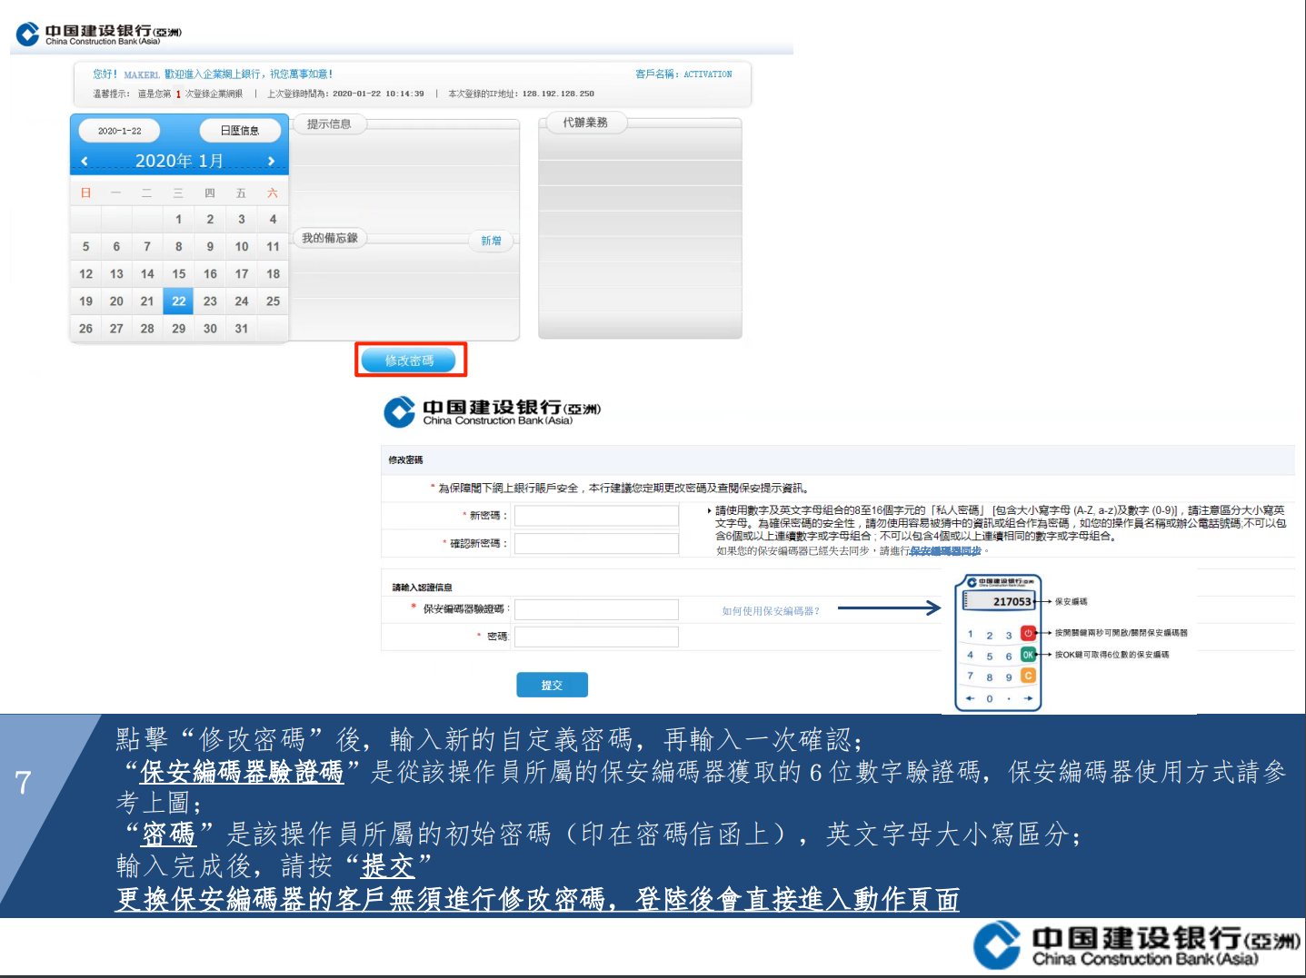The width and height of the screenshot is (1306, 978).
Task: Click the 2020-1-22 date button
Action: coord(119,131)
